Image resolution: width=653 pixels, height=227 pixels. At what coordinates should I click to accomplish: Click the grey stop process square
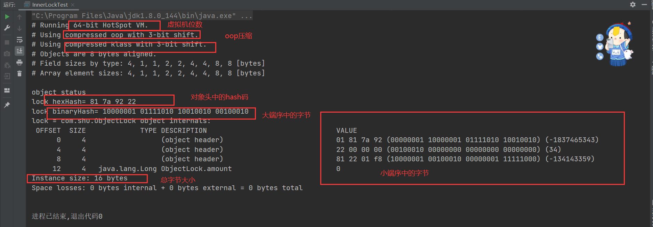pos(7,42)
